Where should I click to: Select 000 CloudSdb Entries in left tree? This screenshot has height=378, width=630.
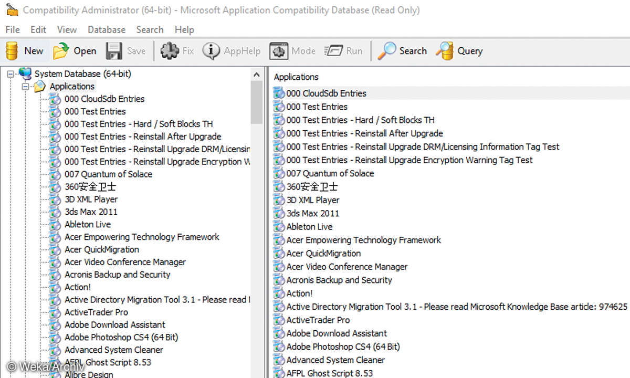click(x=104, y=99)
